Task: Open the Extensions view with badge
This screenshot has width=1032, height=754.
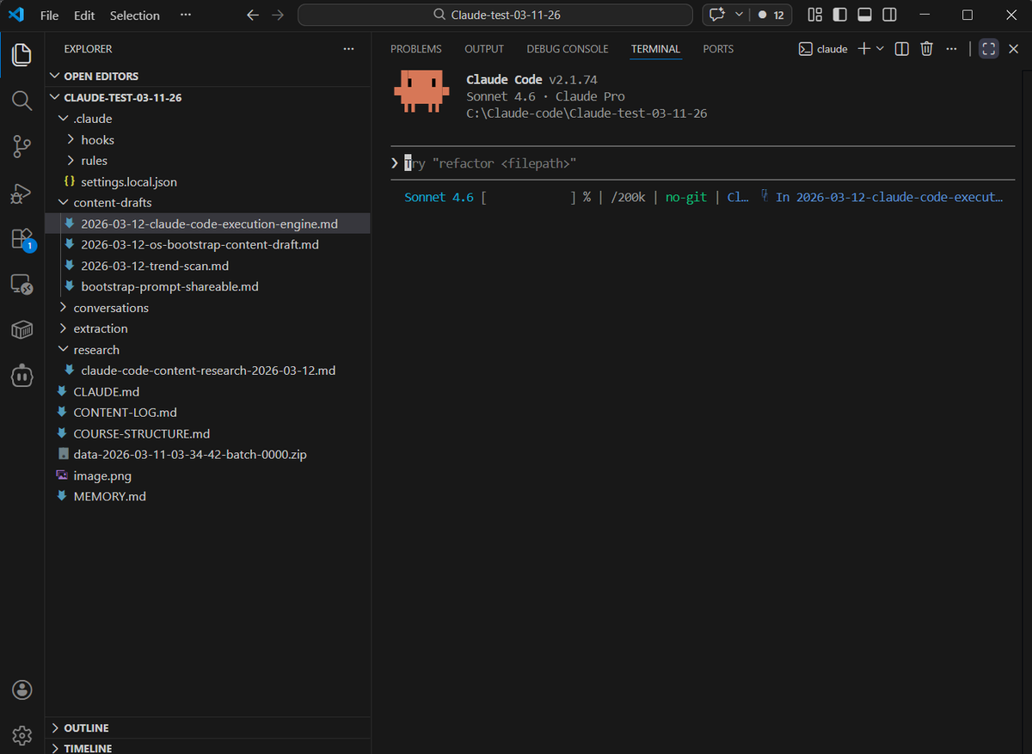Action: (22, 239)
